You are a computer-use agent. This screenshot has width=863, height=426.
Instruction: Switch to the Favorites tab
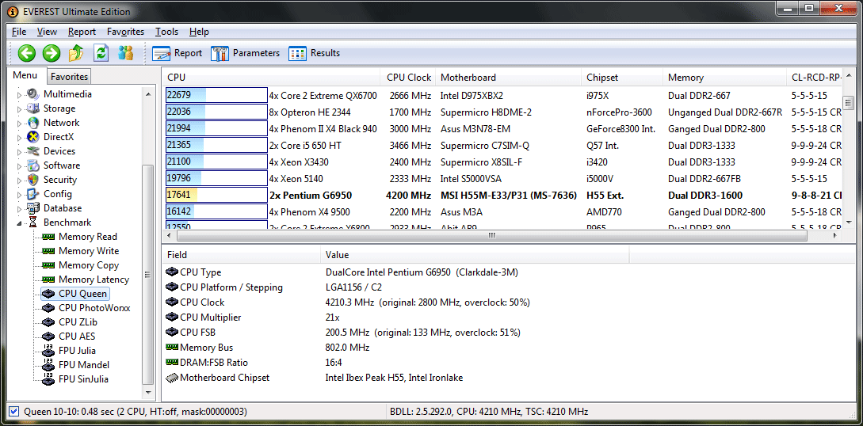click(x=70, y=77)
